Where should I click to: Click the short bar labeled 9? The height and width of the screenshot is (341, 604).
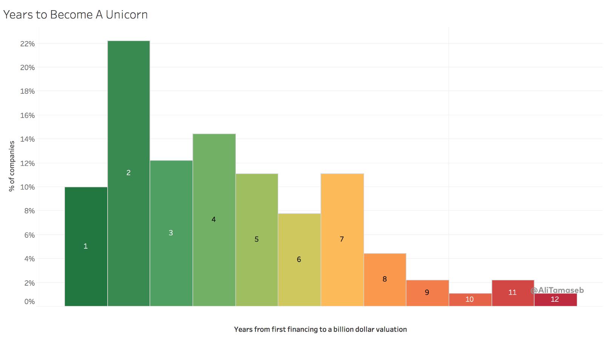coord(427,293)
